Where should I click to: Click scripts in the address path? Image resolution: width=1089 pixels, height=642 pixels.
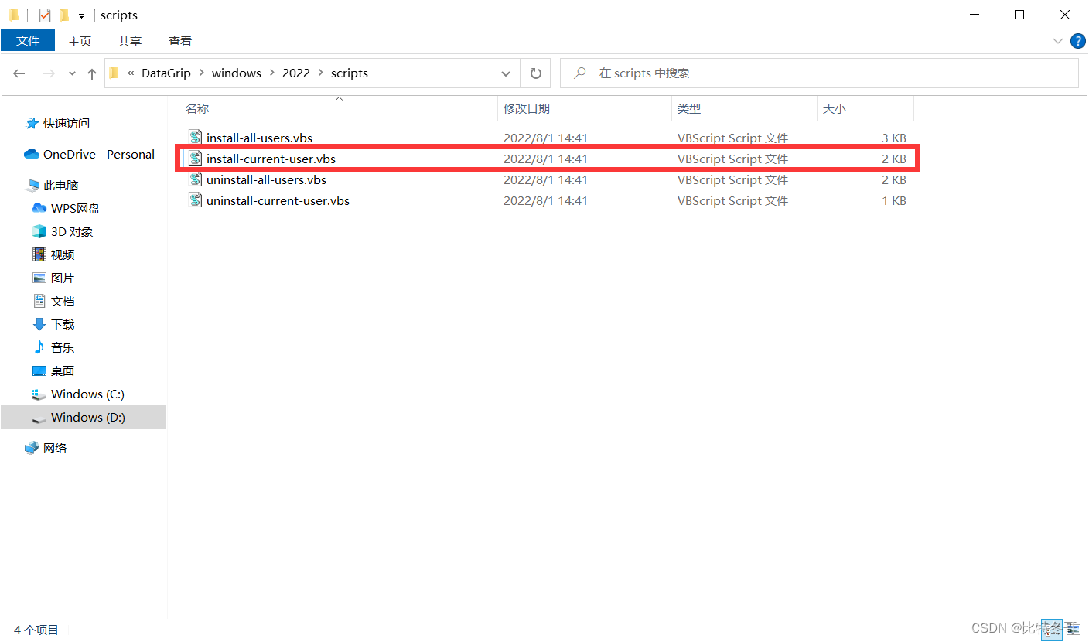[350, 73]
